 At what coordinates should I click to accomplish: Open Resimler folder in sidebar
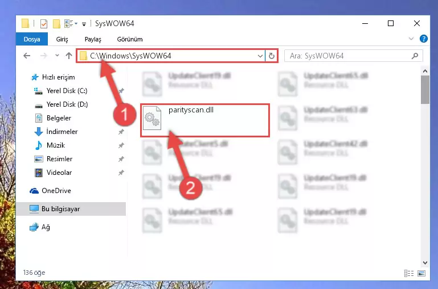59,159
